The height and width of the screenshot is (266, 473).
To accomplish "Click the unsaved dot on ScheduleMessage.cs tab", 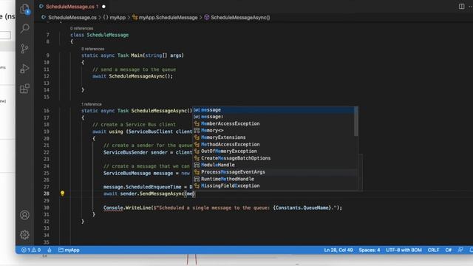I will 103,7.
